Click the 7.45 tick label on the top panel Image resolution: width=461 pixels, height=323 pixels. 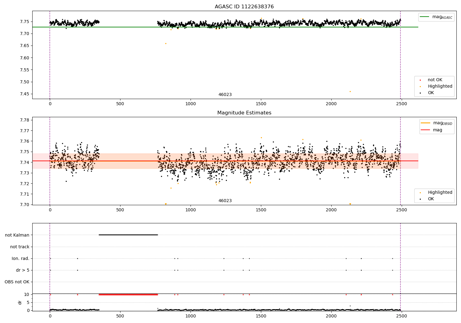click(24, 94)
